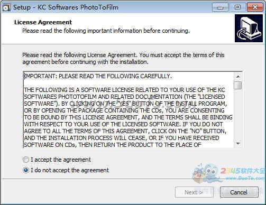Click the 'I accept the agreement' label text

(61, 160)
